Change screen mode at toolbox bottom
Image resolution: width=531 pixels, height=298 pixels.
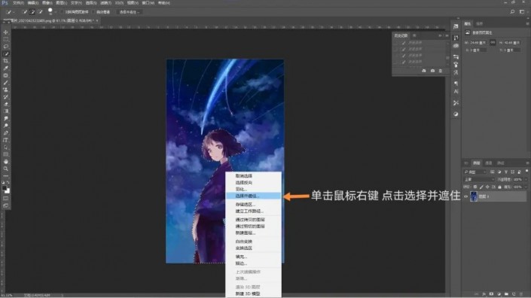pyautogui.click(x=6, y=205)
